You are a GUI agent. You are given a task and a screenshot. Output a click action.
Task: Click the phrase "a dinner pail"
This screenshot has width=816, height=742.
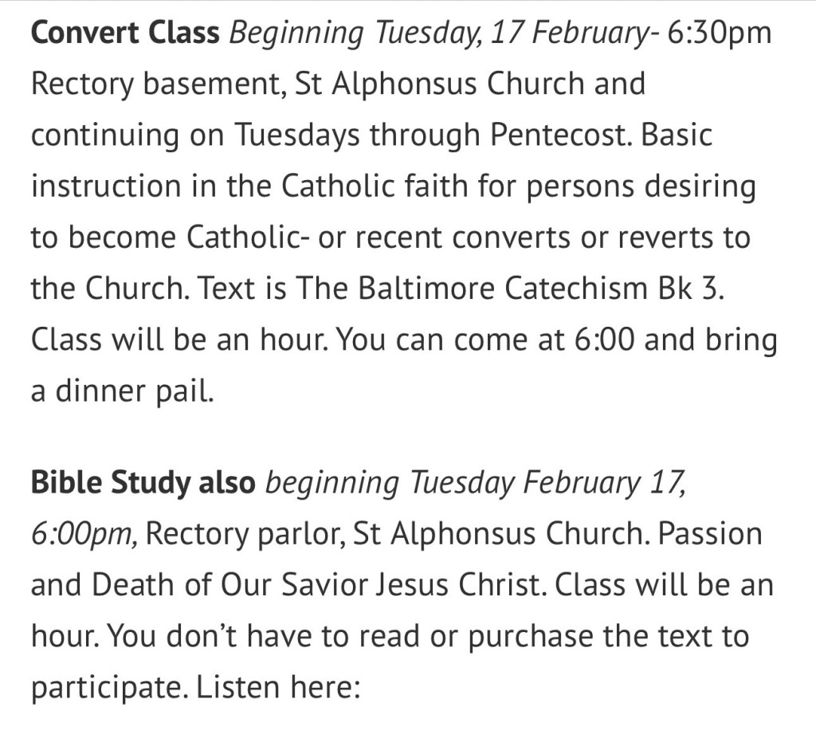tap(123, 391)
